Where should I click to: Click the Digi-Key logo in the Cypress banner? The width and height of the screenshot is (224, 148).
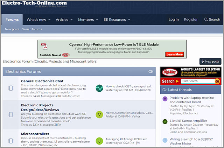(66, 55)
